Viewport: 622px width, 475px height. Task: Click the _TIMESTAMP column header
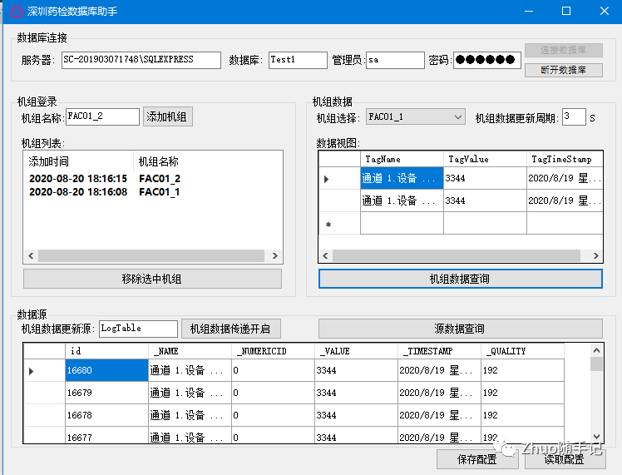440,351
